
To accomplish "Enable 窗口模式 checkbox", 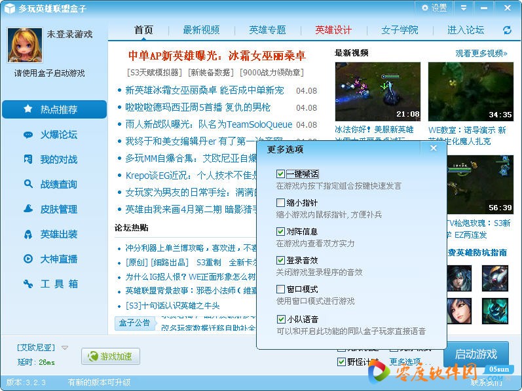I will point(280,289).
